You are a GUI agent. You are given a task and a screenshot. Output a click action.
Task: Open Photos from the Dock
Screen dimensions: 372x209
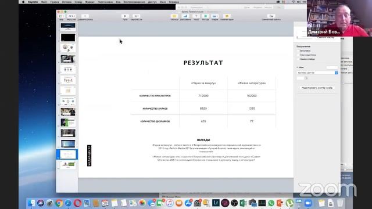tap(142, 203)
